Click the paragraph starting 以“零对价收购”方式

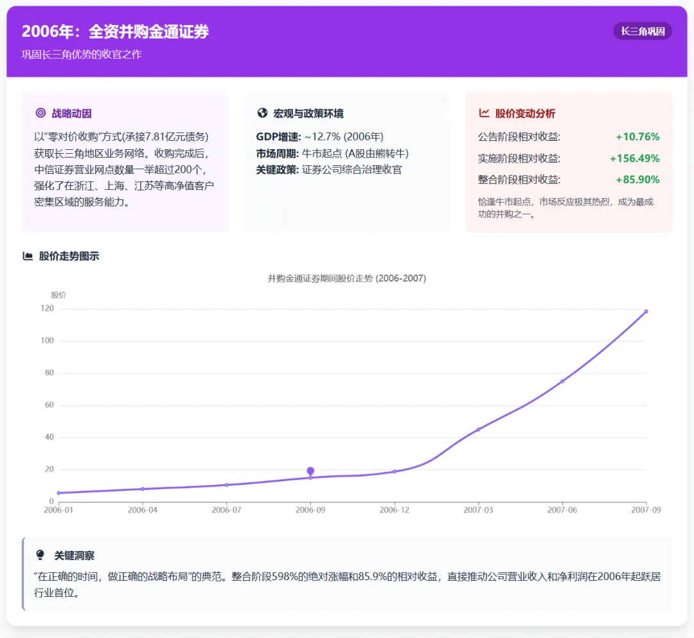(124, 169)
